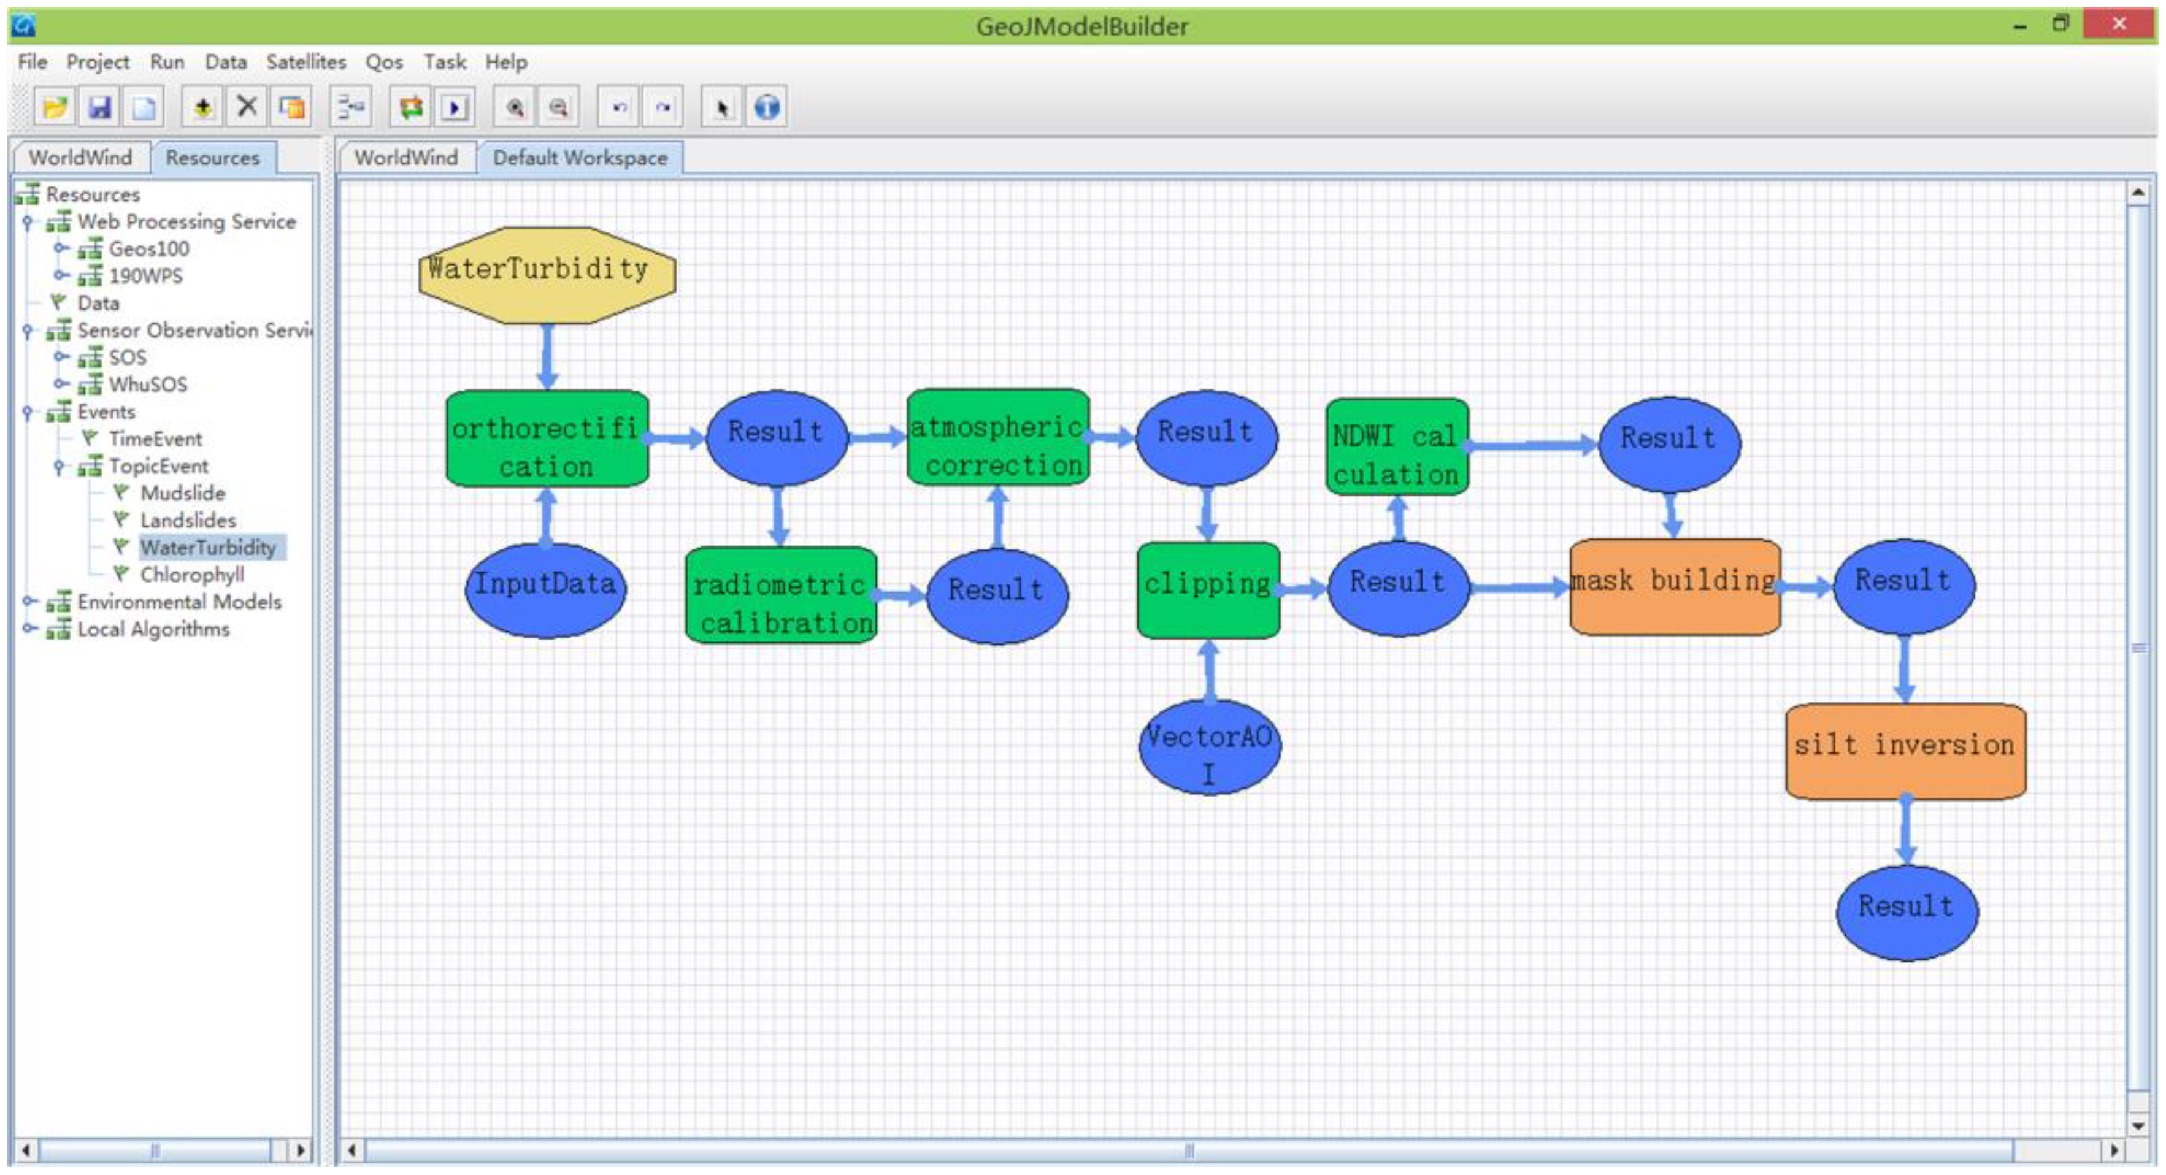
Task: Select the Chlorophyll topic event
Action: (192, 575)
